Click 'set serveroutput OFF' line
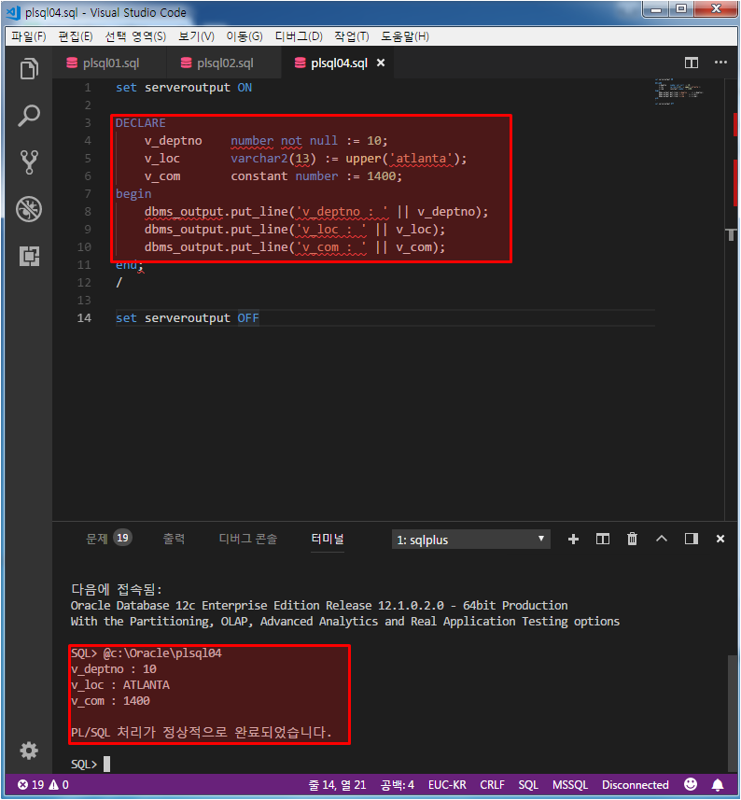 coord(188,318)
